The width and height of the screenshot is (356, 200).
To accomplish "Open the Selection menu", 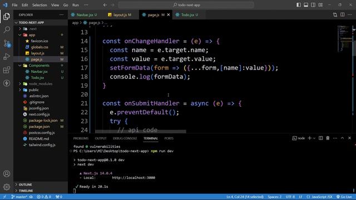I will pos(39,5).
